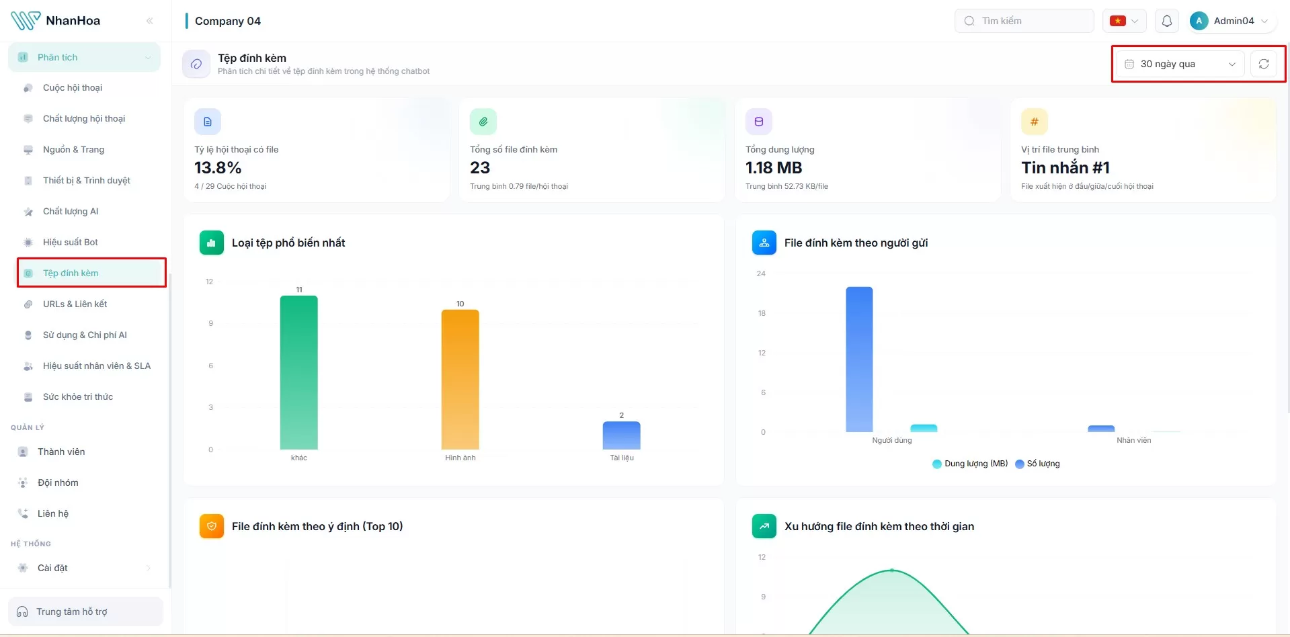This screenshot has width=1290, height=637.
Task: Click the blue Tài liệu bar
Action: 622,435
